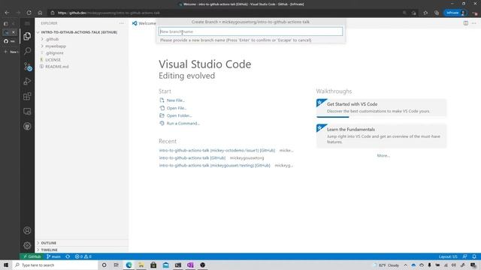Click the Windows taskbar search box

[55, 265]
